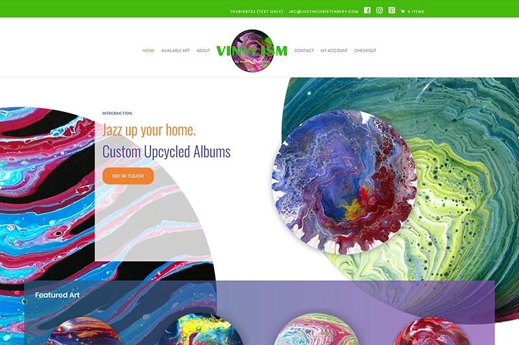Go to Checkout page

(365, 50)
